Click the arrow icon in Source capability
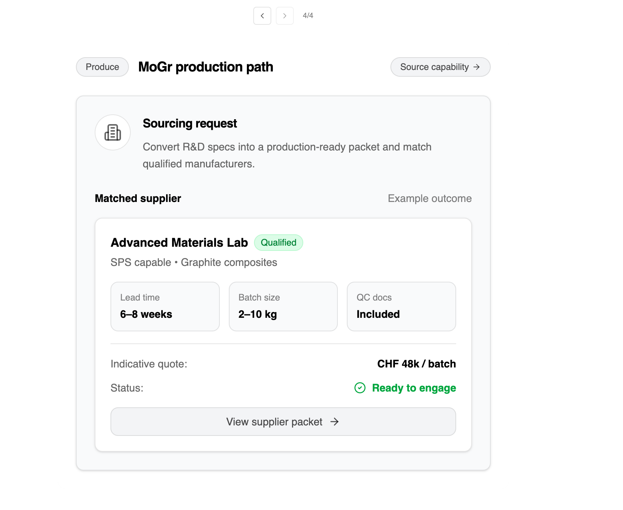Image resolution: width=623 pixels, height=510 pixels. pyautogui.click(x=476, y=67)
